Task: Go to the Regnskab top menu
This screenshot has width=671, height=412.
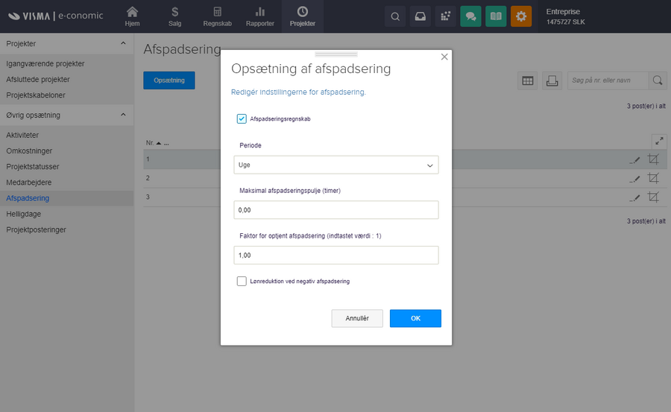Action: pos(217,16)
